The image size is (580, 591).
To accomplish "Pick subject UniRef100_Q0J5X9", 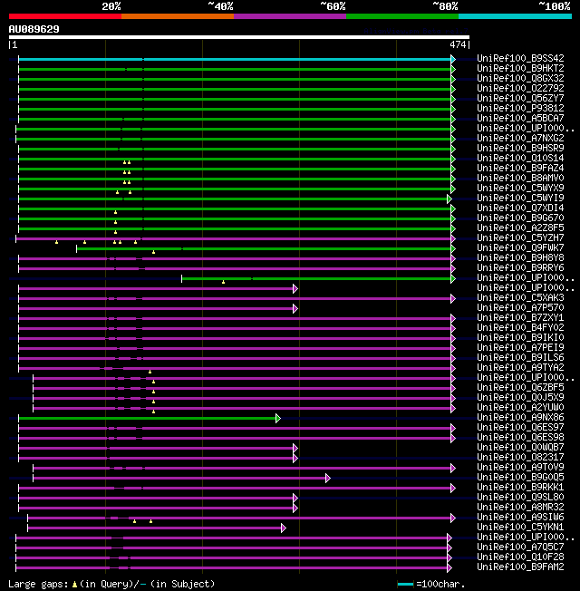I will (520, 398).
